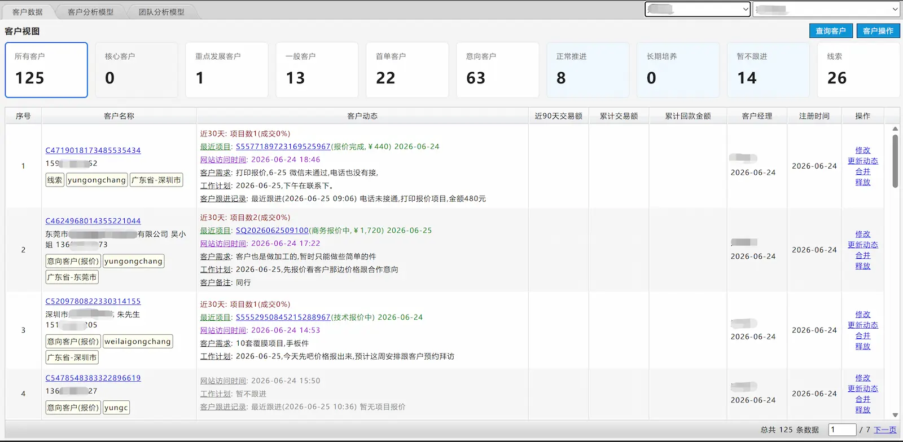
Task: Click the page number input field
Action: (842, 430)
